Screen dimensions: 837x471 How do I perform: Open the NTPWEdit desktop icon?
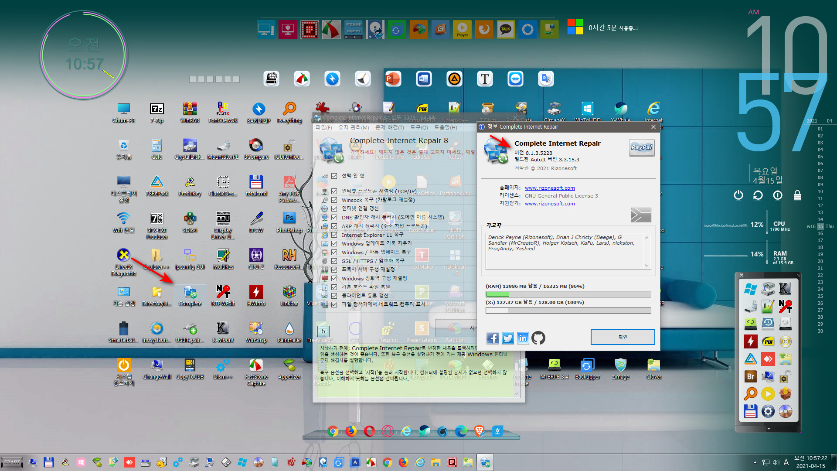(223, 296)
